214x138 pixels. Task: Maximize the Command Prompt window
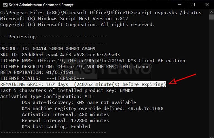(193, 5)
